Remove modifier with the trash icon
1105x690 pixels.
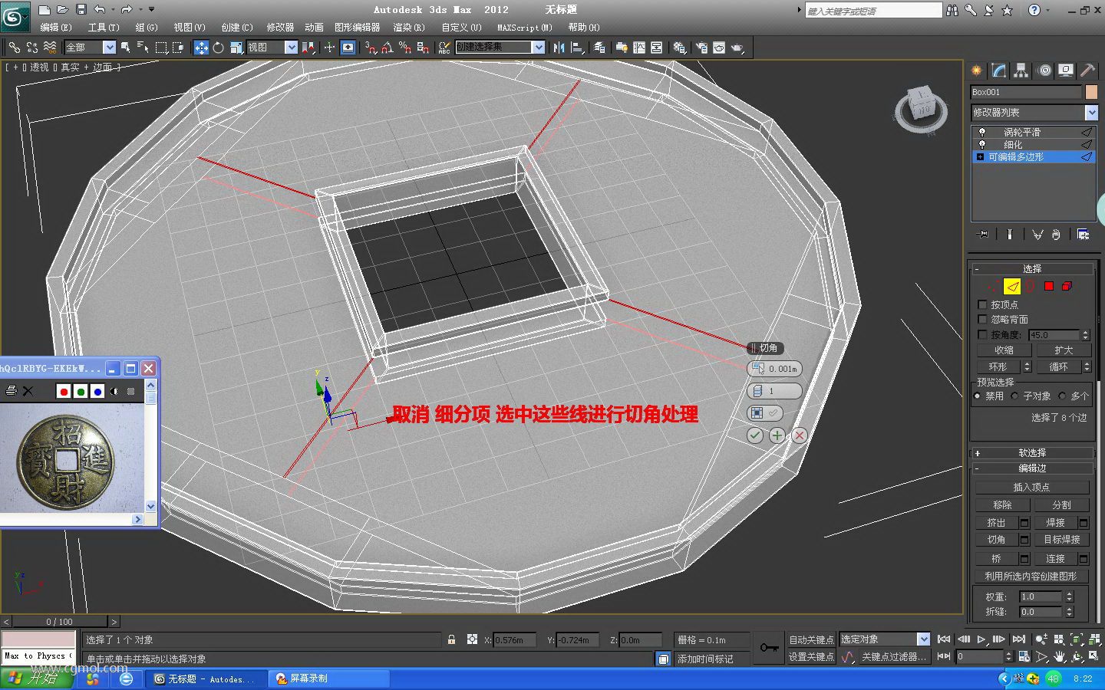[1056, 235]
